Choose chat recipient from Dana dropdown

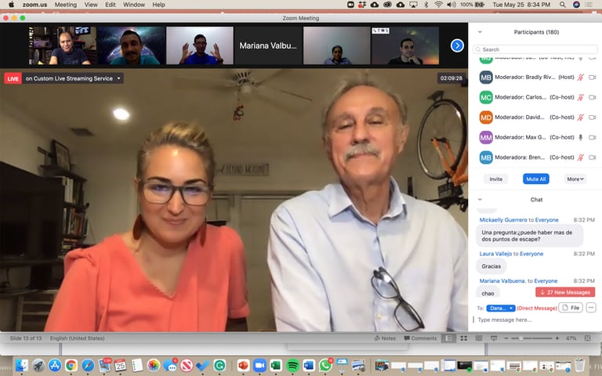pyautogui.click(x=501, y=308)
